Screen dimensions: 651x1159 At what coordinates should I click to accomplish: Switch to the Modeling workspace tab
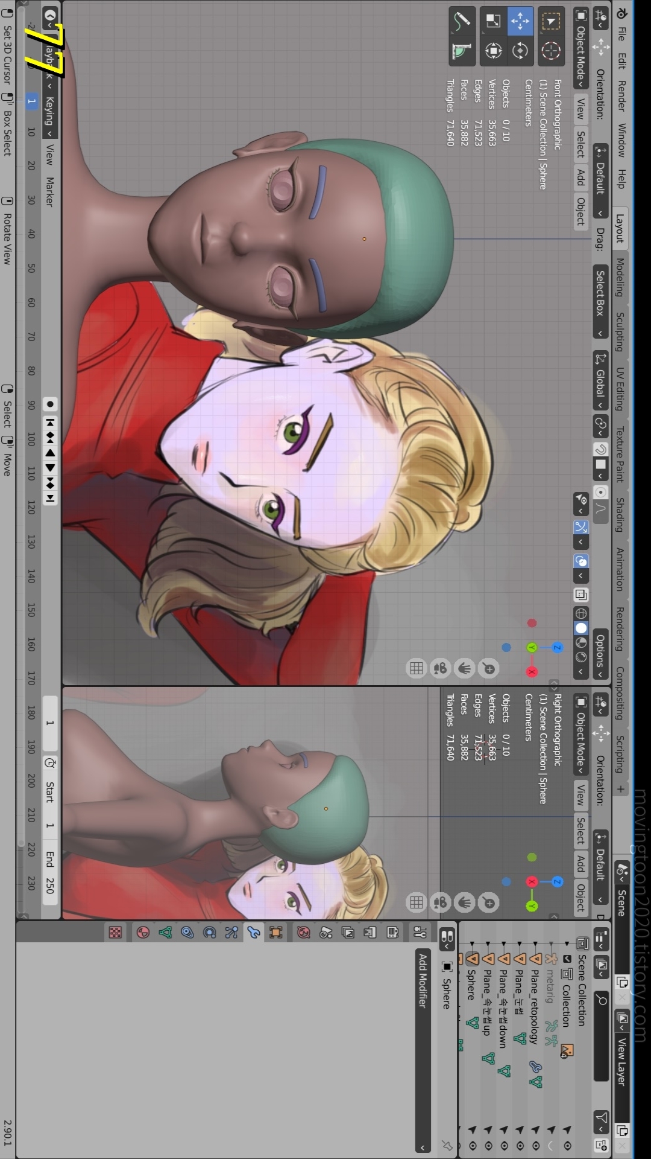click(621, 277)
